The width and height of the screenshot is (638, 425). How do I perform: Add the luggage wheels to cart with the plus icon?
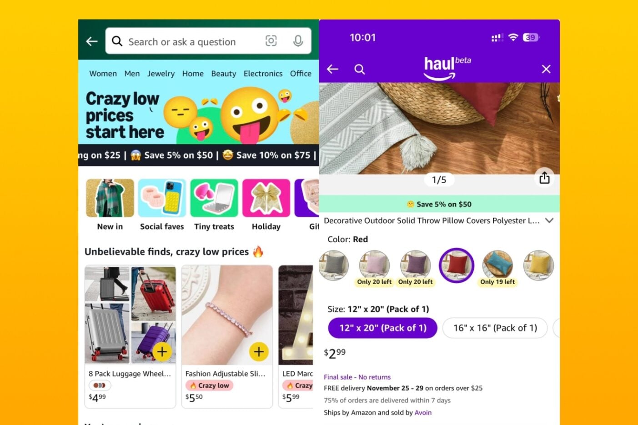click(x=162, y=351)
